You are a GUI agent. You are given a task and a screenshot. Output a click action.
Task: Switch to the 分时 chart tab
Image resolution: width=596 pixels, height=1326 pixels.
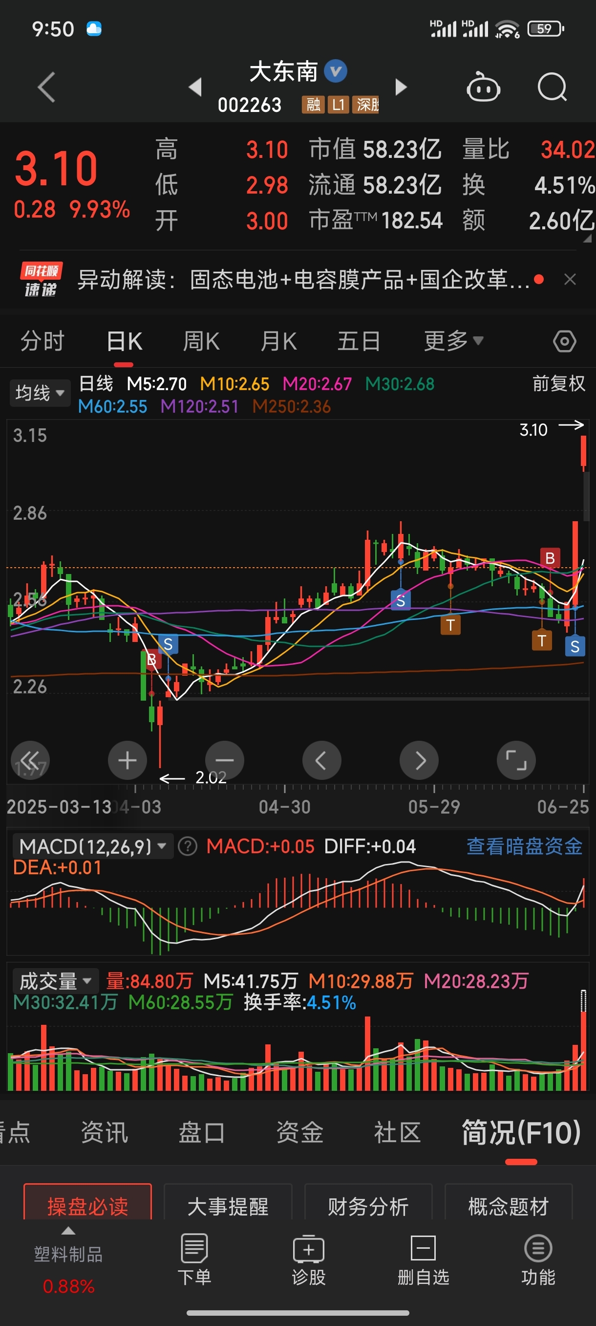(x=42, y=341)
